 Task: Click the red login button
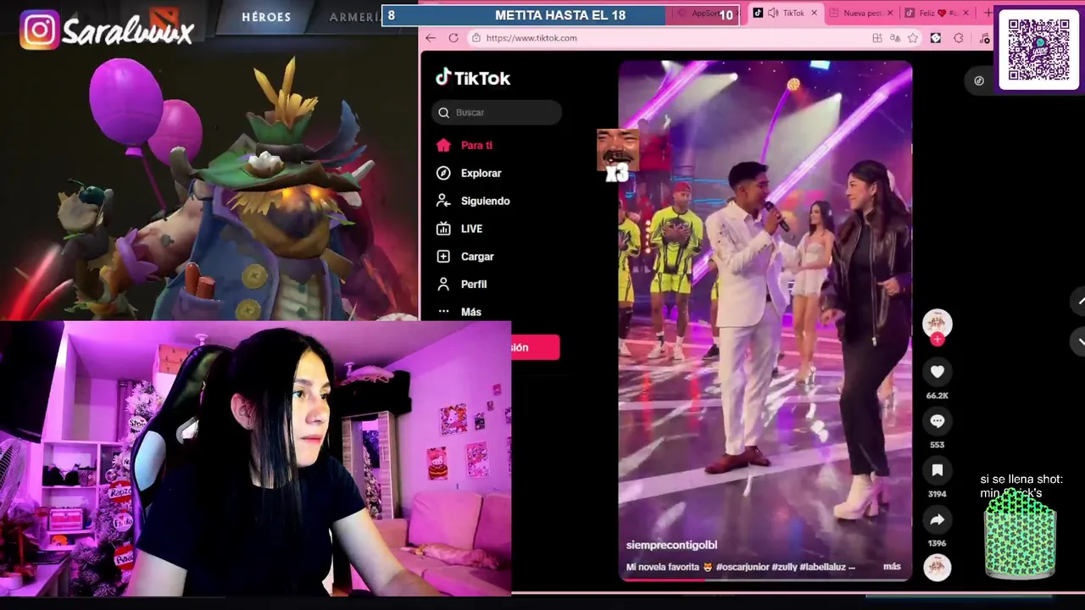click(536, 347)
